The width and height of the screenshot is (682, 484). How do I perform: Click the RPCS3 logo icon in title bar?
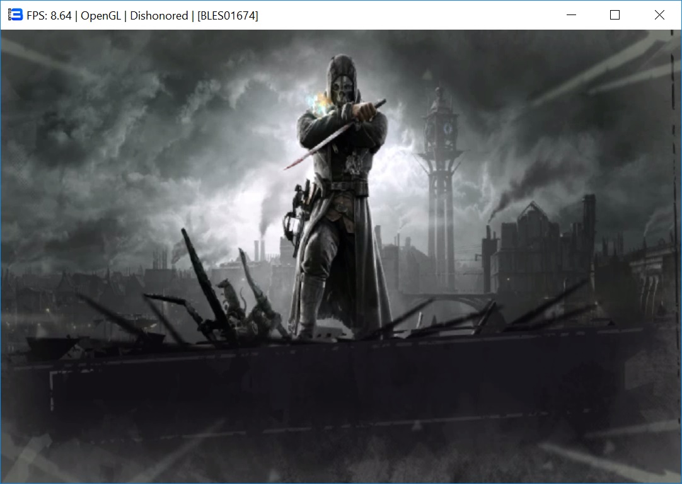pos(14,14)
